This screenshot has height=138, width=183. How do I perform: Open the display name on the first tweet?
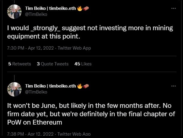pos(51,8)
